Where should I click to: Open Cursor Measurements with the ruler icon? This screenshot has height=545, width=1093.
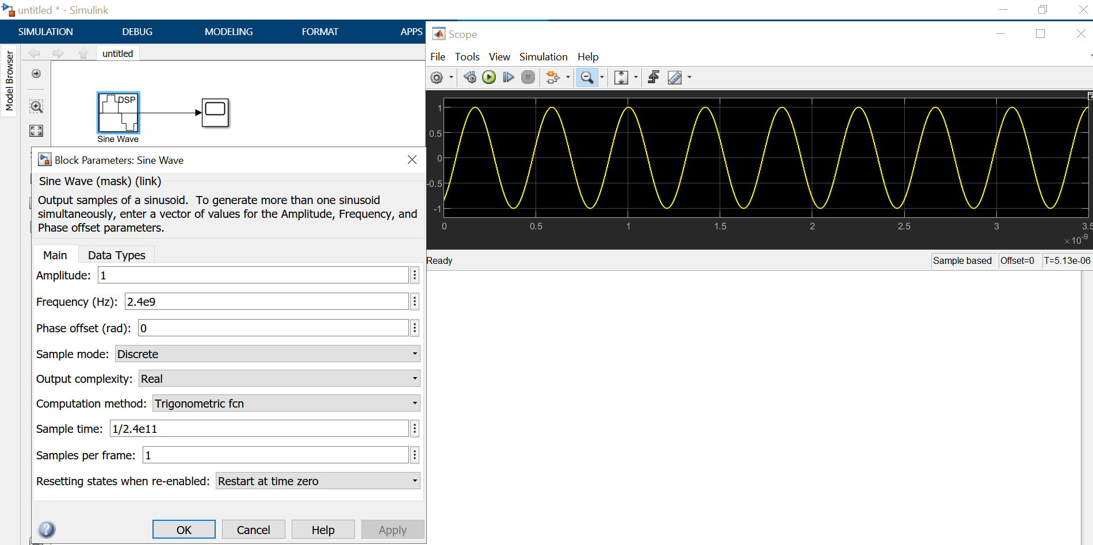(675, 77)
